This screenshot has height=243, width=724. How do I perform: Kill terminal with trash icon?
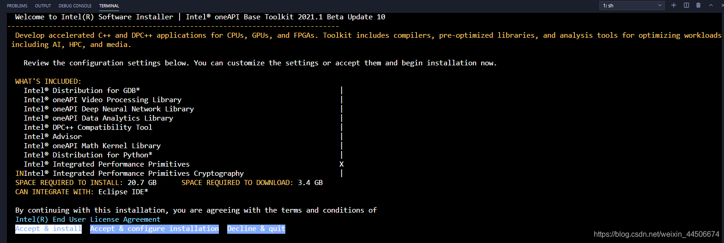pyautogui.click(x=698, y=6)
